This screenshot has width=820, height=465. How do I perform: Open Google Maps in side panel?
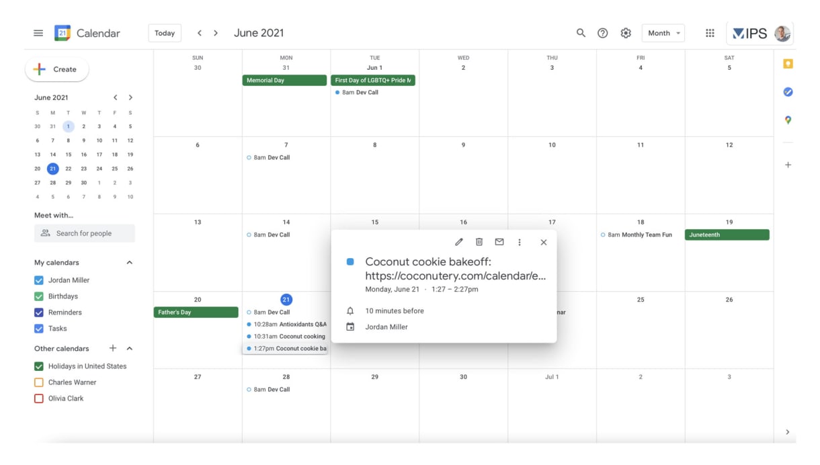788,120
